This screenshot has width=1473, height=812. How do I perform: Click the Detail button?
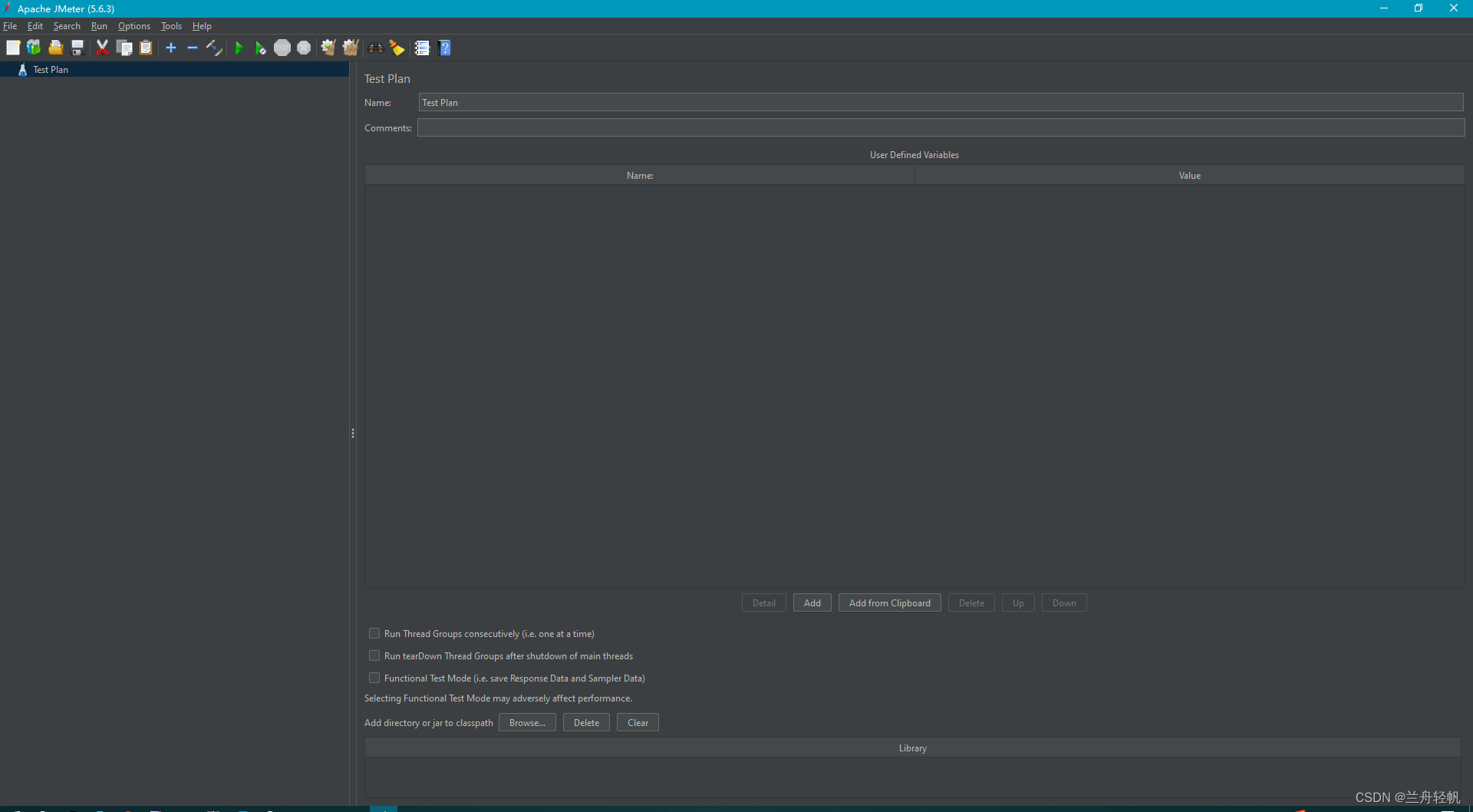tap(764, 602)
